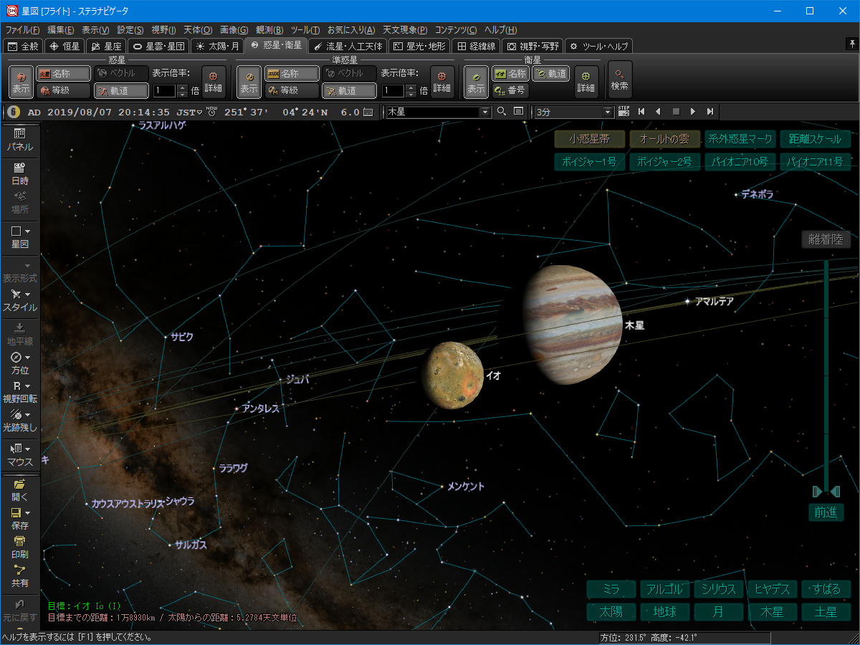This screenshot has height=645, width=860.
Task: Increase planet 表示倍率 spinner in 惑星 group
Action: point(182,87)
